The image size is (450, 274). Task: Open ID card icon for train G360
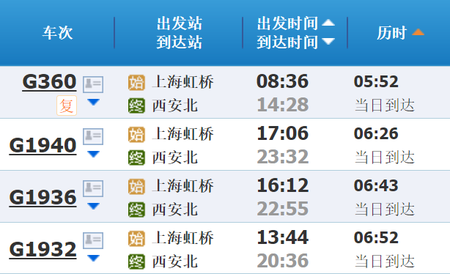[93, 84]
